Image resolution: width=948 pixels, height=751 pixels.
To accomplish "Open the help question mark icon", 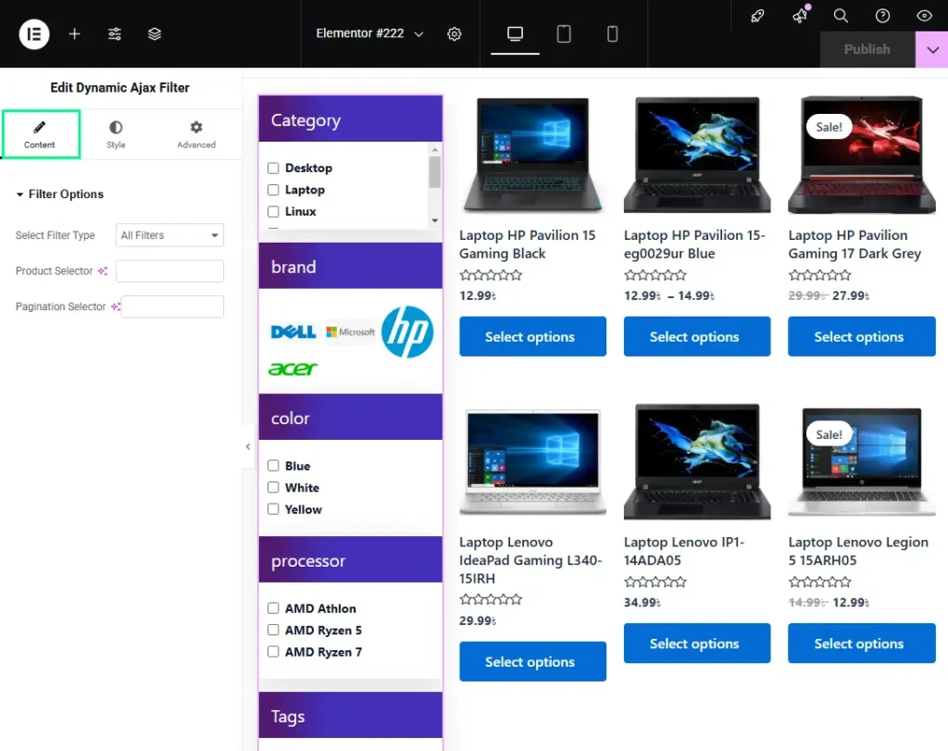I will coord(882,16).
